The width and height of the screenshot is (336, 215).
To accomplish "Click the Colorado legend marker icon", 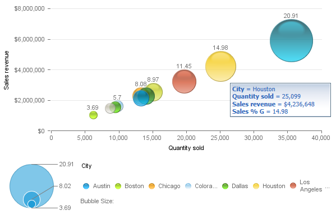I will click(x=188, y=186).
